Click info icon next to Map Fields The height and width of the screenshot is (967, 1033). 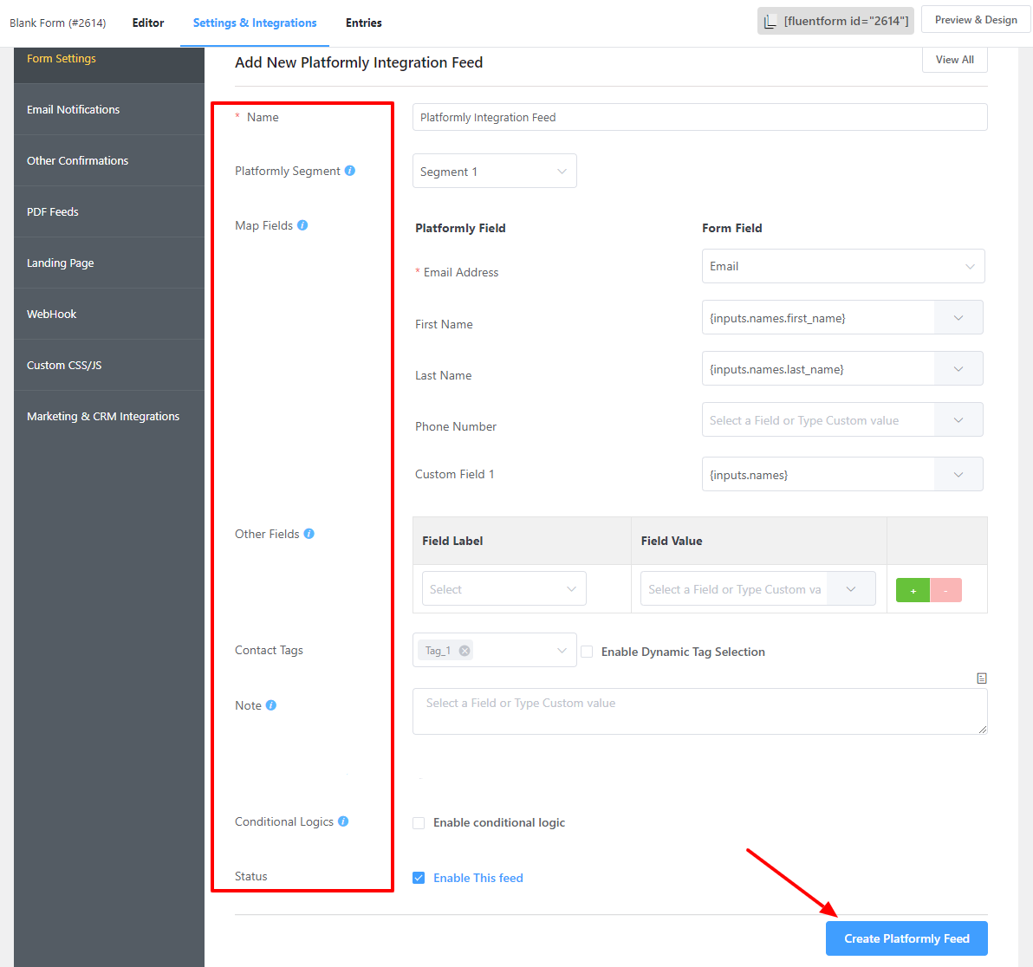tap(302, 225)
